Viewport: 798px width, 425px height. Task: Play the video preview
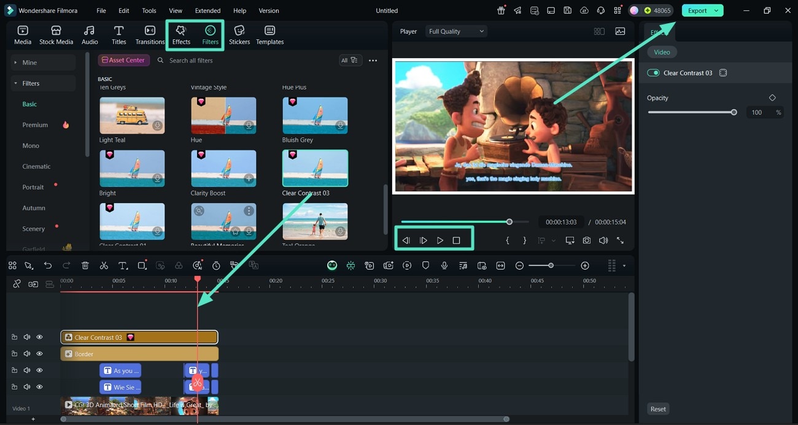[440, 240]
